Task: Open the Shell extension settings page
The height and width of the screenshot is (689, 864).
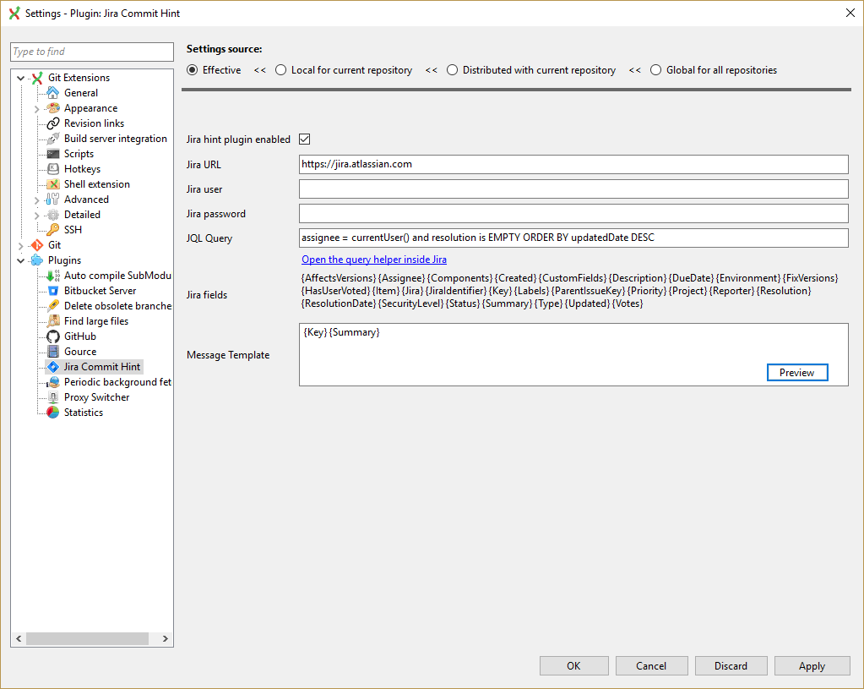Action: pos(97,184)
